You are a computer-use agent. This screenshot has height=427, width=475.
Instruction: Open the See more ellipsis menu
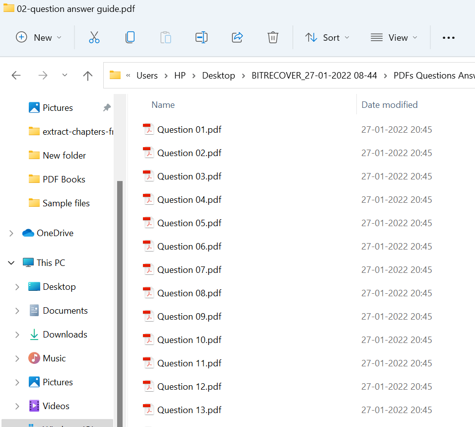coord(448,38)
